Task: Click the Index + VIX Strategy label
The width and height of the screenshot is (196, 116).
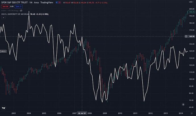Action: coord(10,10)
